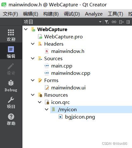The height and width of the screenshot is (148, 132).
Task: Click the Forms folder icon
Action: pos(40,80)
